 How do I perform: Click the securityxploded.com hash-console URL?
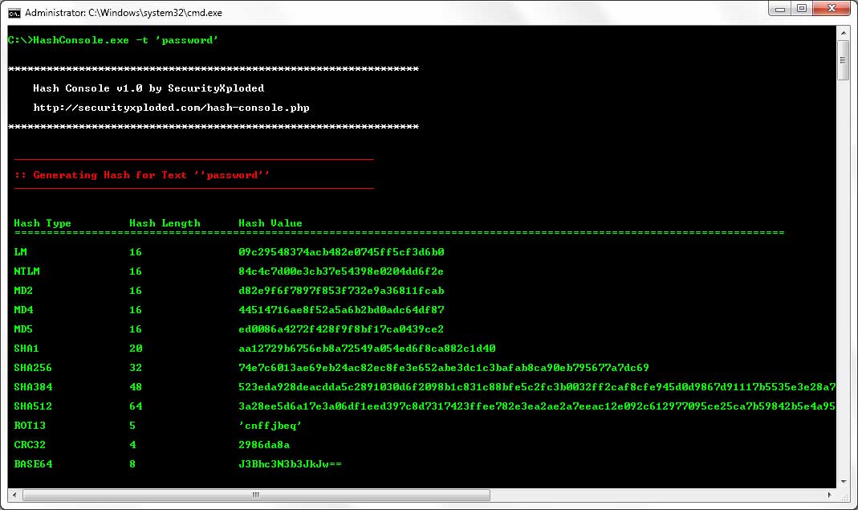pyautogui.click(x=171, y=108)
